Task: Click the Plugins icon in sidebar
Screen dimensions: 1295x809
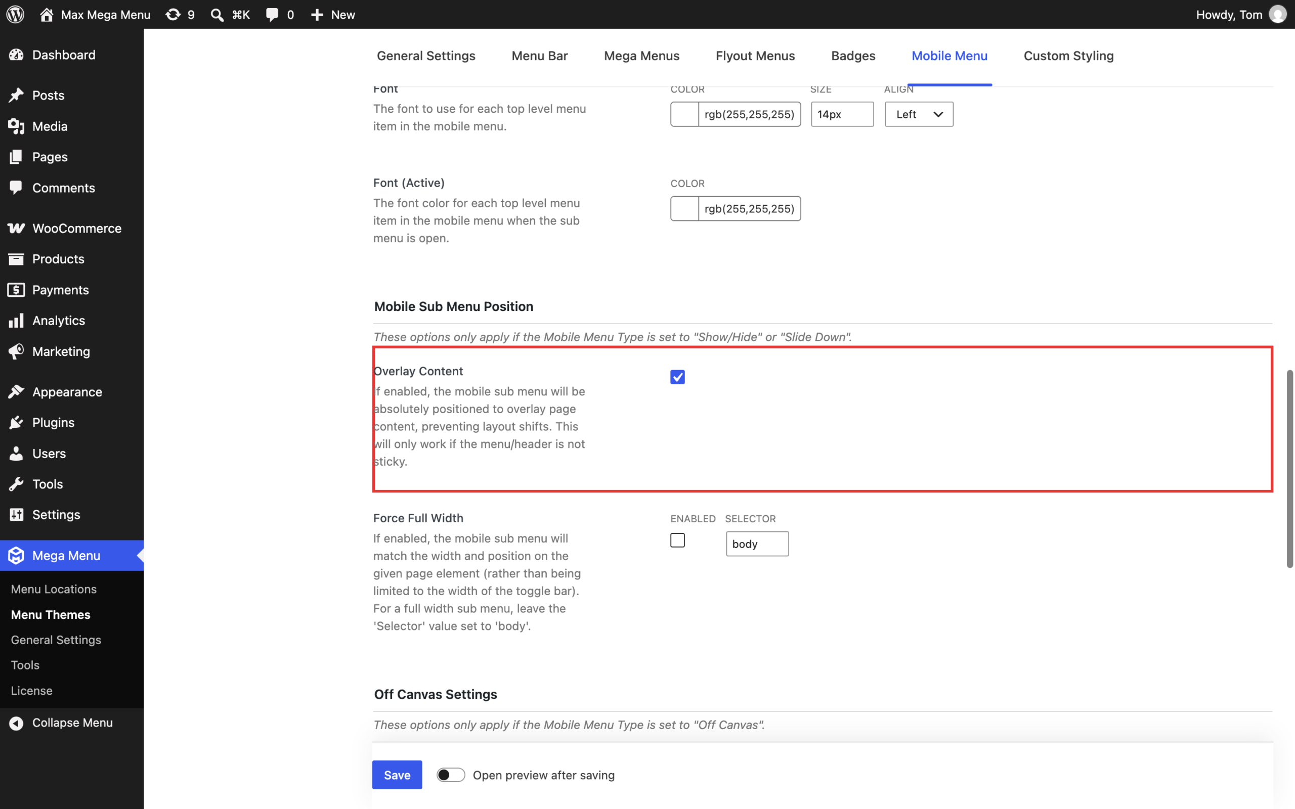Action: (16, 423)
